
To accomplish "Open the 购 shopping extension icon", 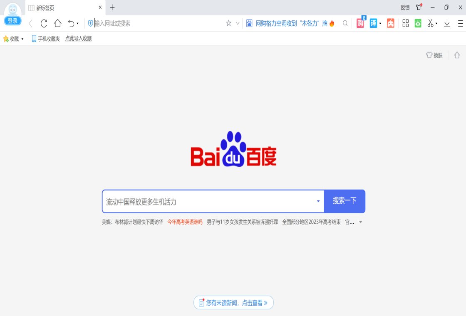I will [360, 23].
